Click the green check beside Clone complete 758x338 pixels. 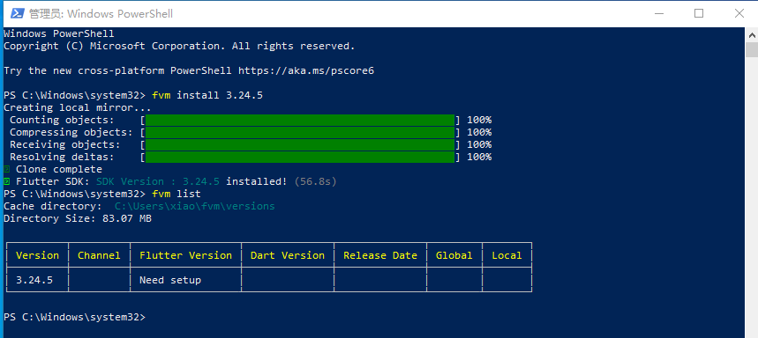point(7,169)
